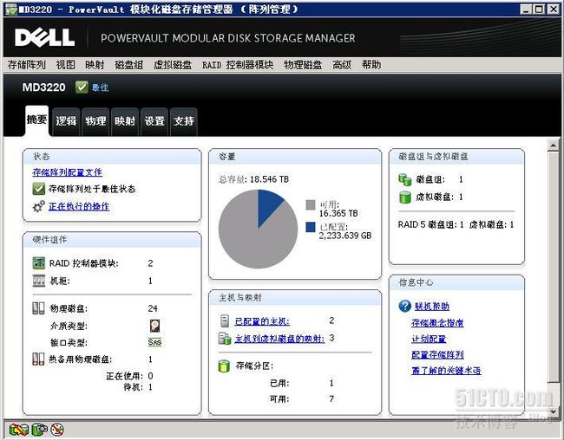Click the scrollbar down arrow

[x=554, y=412]
